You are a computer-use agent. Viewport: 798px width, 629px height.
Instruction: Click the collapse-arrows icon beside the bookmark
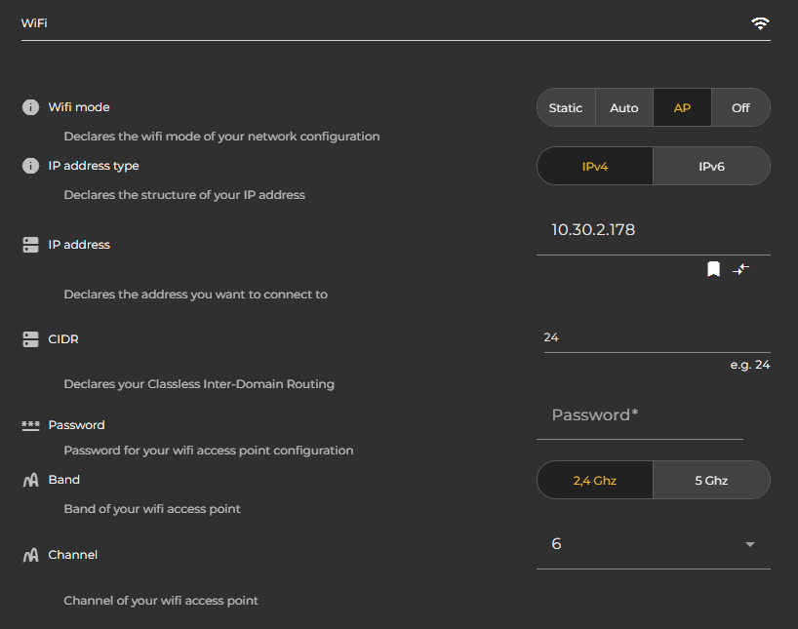click(740, 269)
